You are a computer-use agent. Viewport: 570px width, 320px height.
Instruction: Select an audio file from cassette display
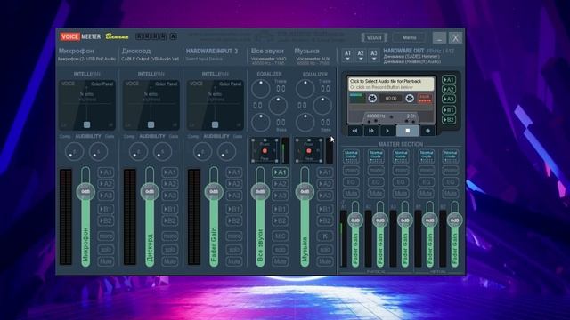[391, 84]
